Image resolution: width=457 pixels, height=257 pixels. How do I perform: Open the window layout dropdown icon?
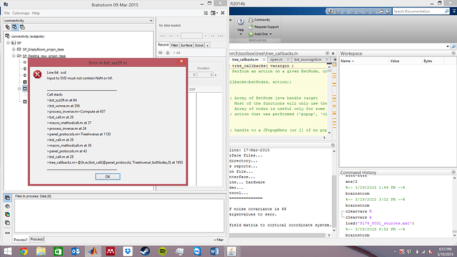pos(214,13)
